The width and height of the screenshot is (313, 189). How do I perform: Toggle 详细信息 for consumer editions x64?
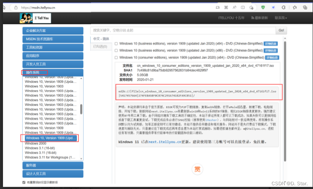tap(272, 58)
